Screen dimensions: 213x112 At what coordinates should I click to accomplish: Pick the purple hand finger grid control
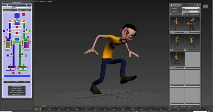click(x=26, y=45)
